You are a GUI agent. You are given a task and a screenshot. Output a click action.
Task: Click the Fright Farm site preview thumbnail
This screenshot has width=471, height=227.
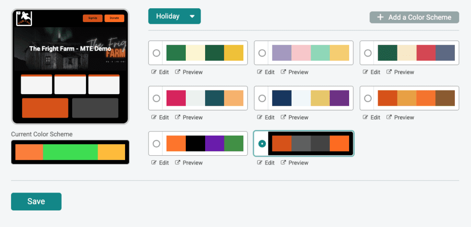pyautogui.click(x=70, y=66)
